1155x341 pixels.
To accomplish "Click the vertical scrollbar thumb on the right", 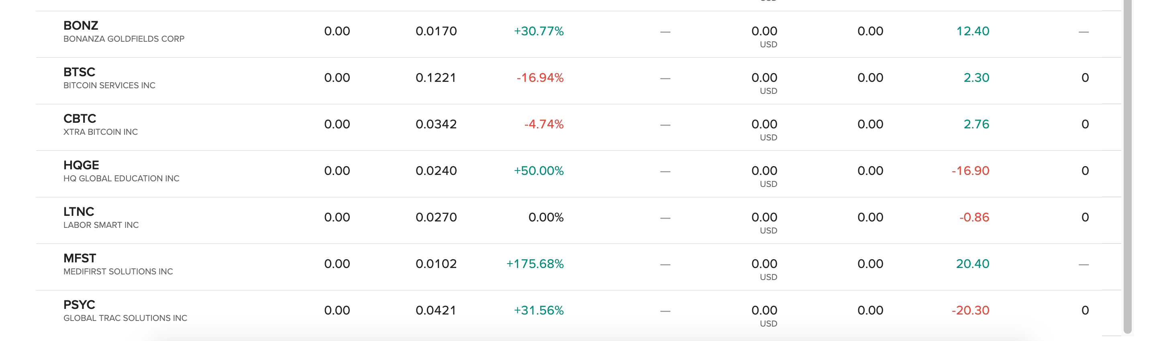I will pyautogui.click(x=1128, y=166).
